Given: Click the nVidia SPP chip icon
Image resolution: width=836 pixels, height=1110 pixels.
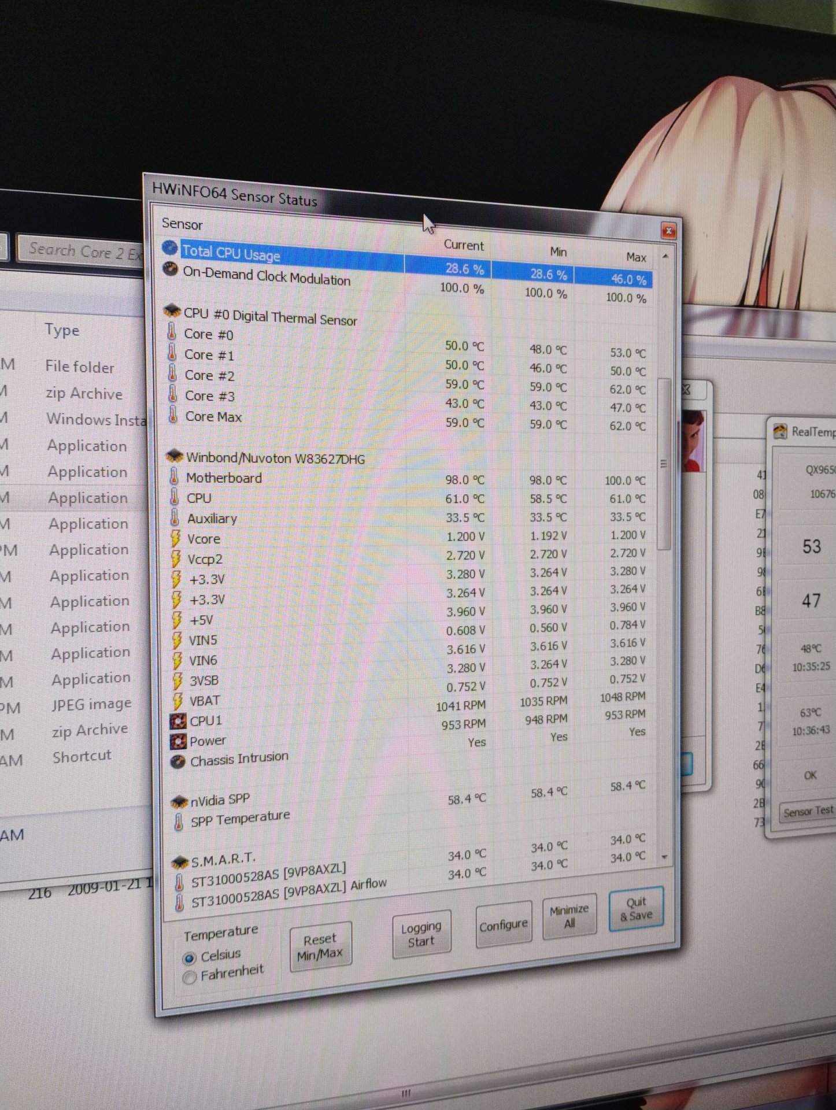Looking at the screenshot, I should tap(179, 802).
